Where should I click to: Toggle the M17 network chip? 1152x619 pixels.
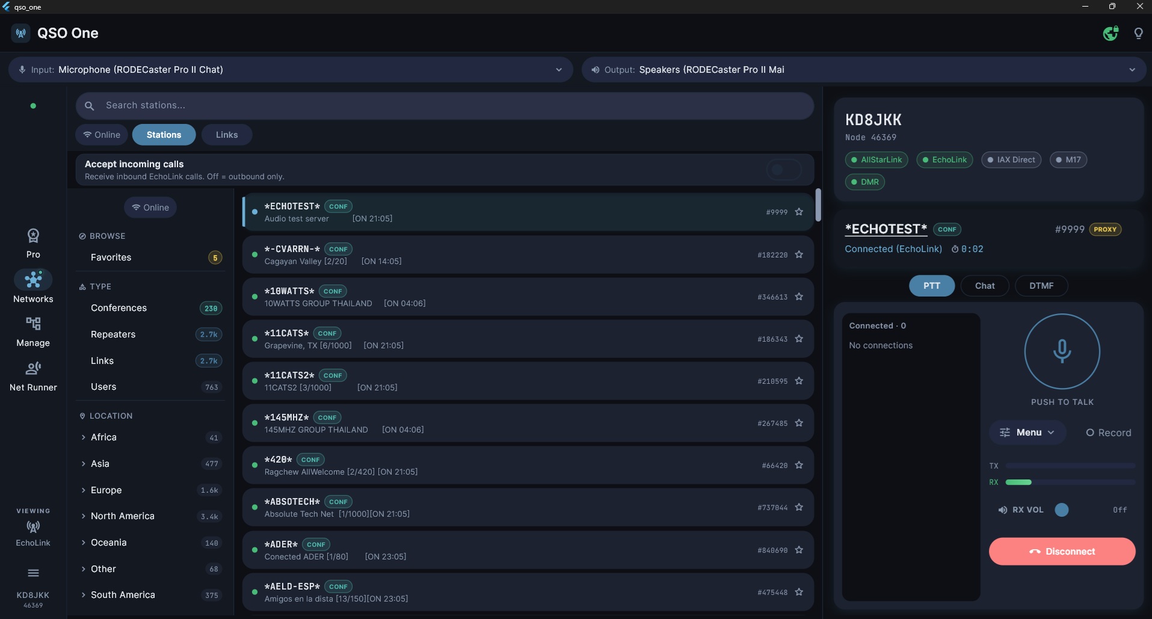tap(1068, 159)
